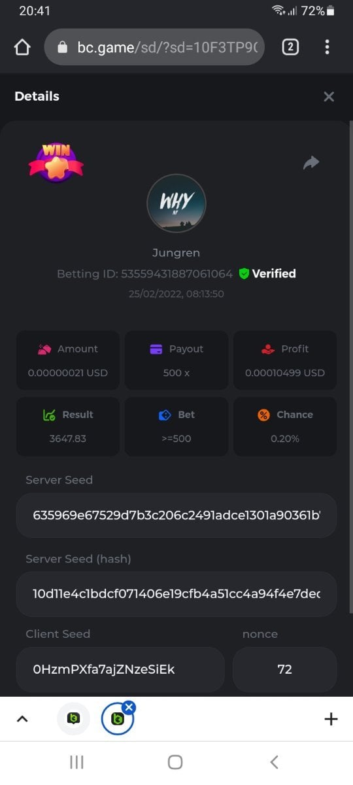Viewport: 353px width, 785px height.
Task: Tap the WIN badge icon
Action: click(x=56, y=162)
